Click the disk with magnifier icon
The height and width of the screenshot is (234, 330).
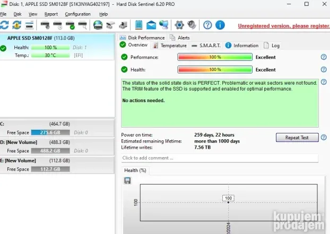[83, 25]
